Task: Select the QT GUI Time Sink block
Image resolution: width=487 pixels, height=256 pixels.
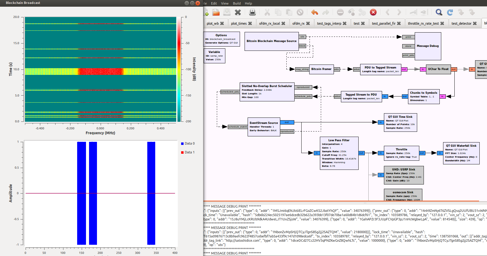Action: coord(400,122)
